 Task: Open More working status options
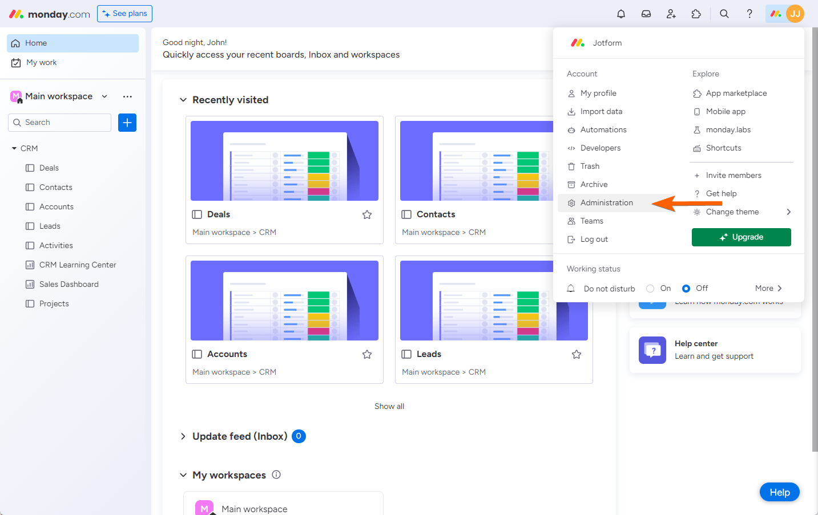click(768, 289)
